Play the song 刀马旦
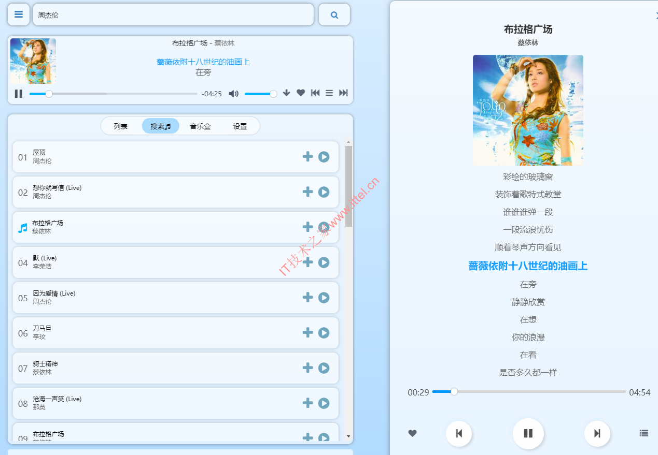 click(324, 332)
